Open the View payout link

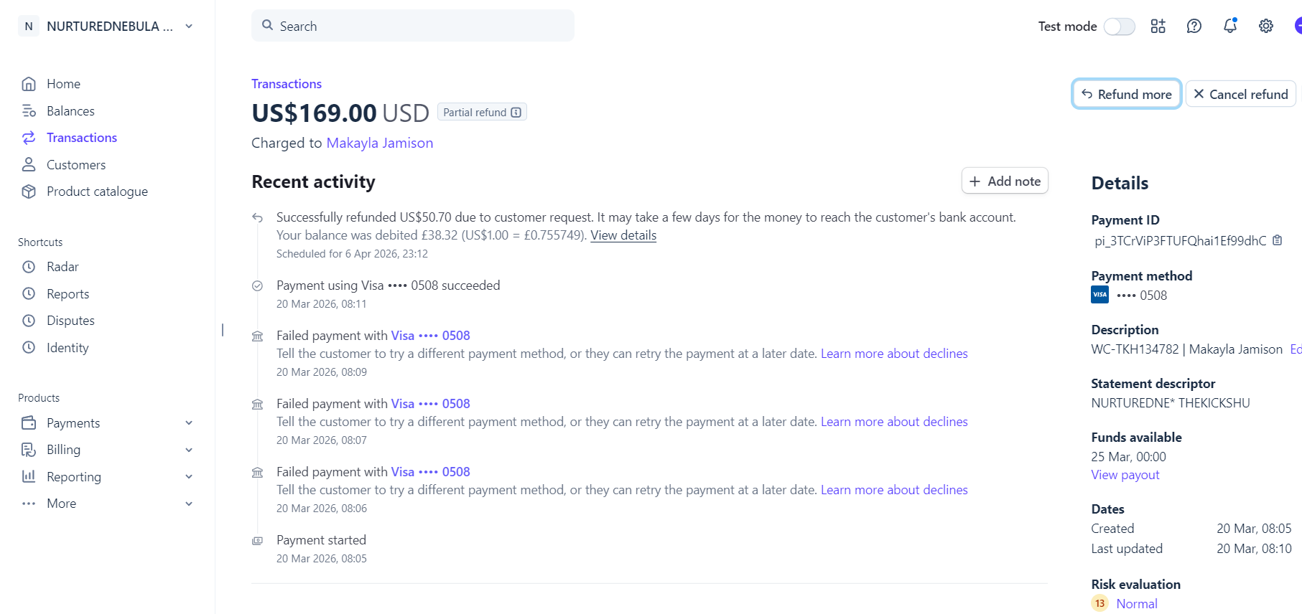click(1125, 475)
